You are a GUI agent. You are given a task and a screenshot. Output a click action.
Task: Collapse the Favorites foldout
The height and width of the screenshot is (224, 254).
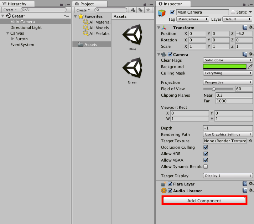[75, 16]
